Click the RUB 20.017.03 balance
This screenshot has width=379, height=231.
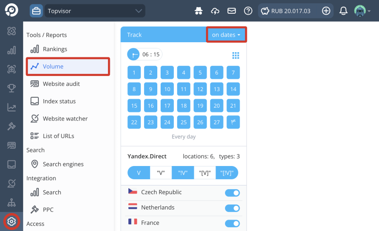[x=290, y=11]
